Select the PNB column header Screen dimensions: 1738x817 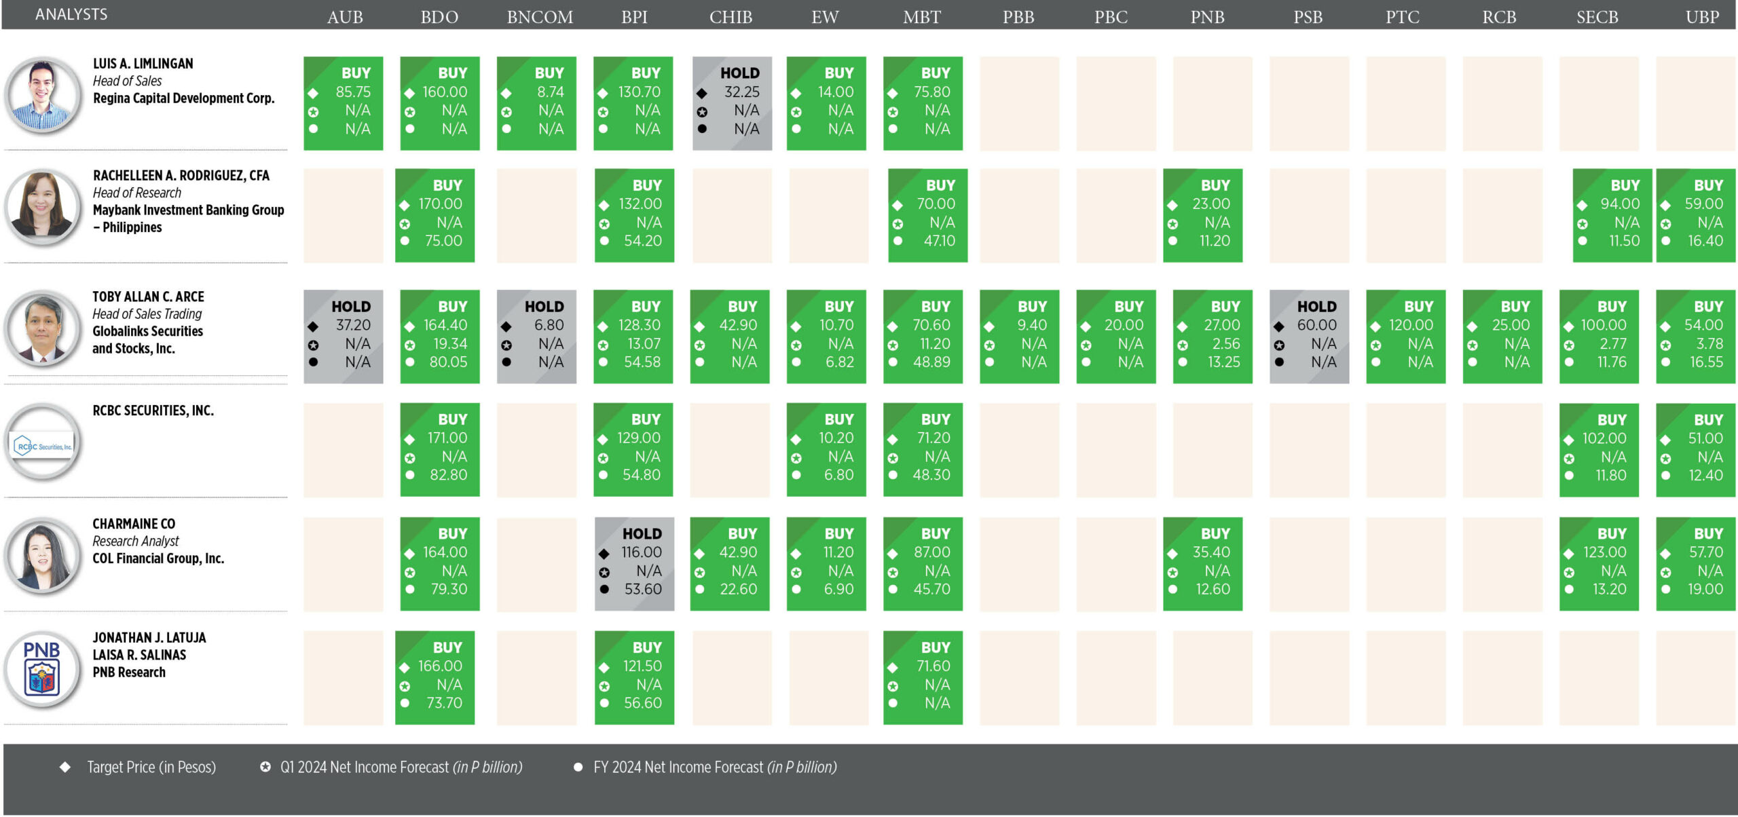click(1207, 17)
